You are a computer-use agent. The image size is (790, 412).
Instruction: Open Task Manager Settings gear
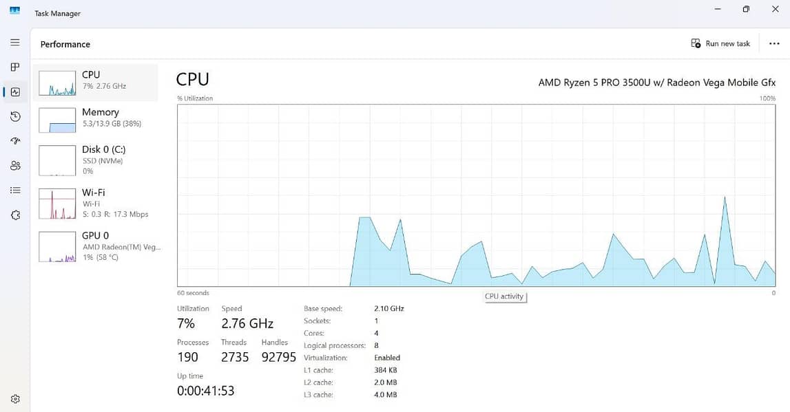pos(15,399)
